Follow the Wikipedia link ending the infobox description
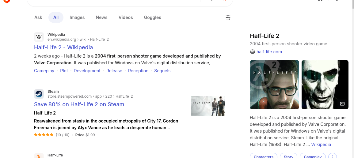This screenshot has width=354, height=158. (321, 145)
